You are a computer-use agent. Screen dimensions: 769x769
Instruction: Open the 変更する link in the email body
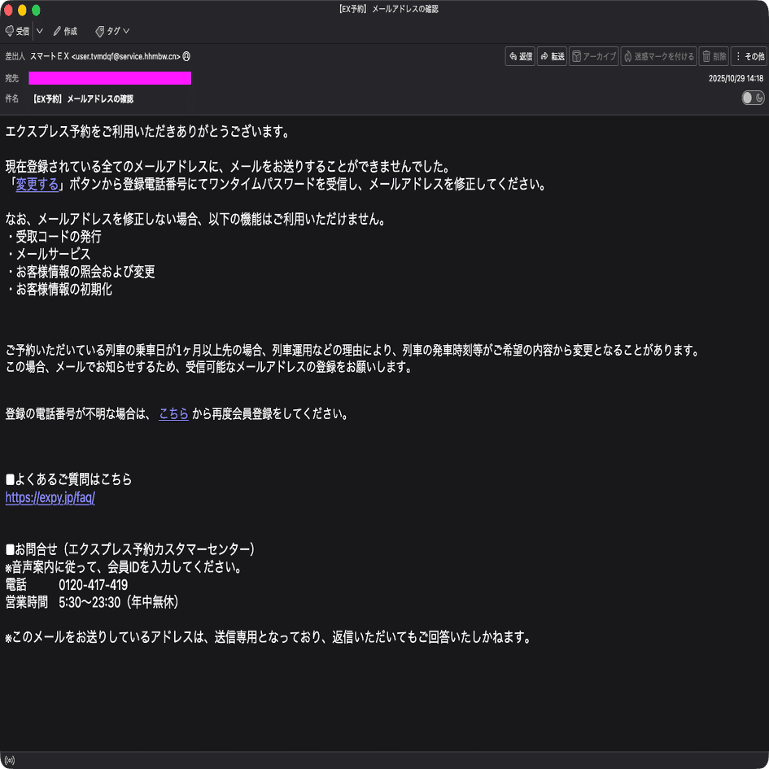[x=37, y=184]
